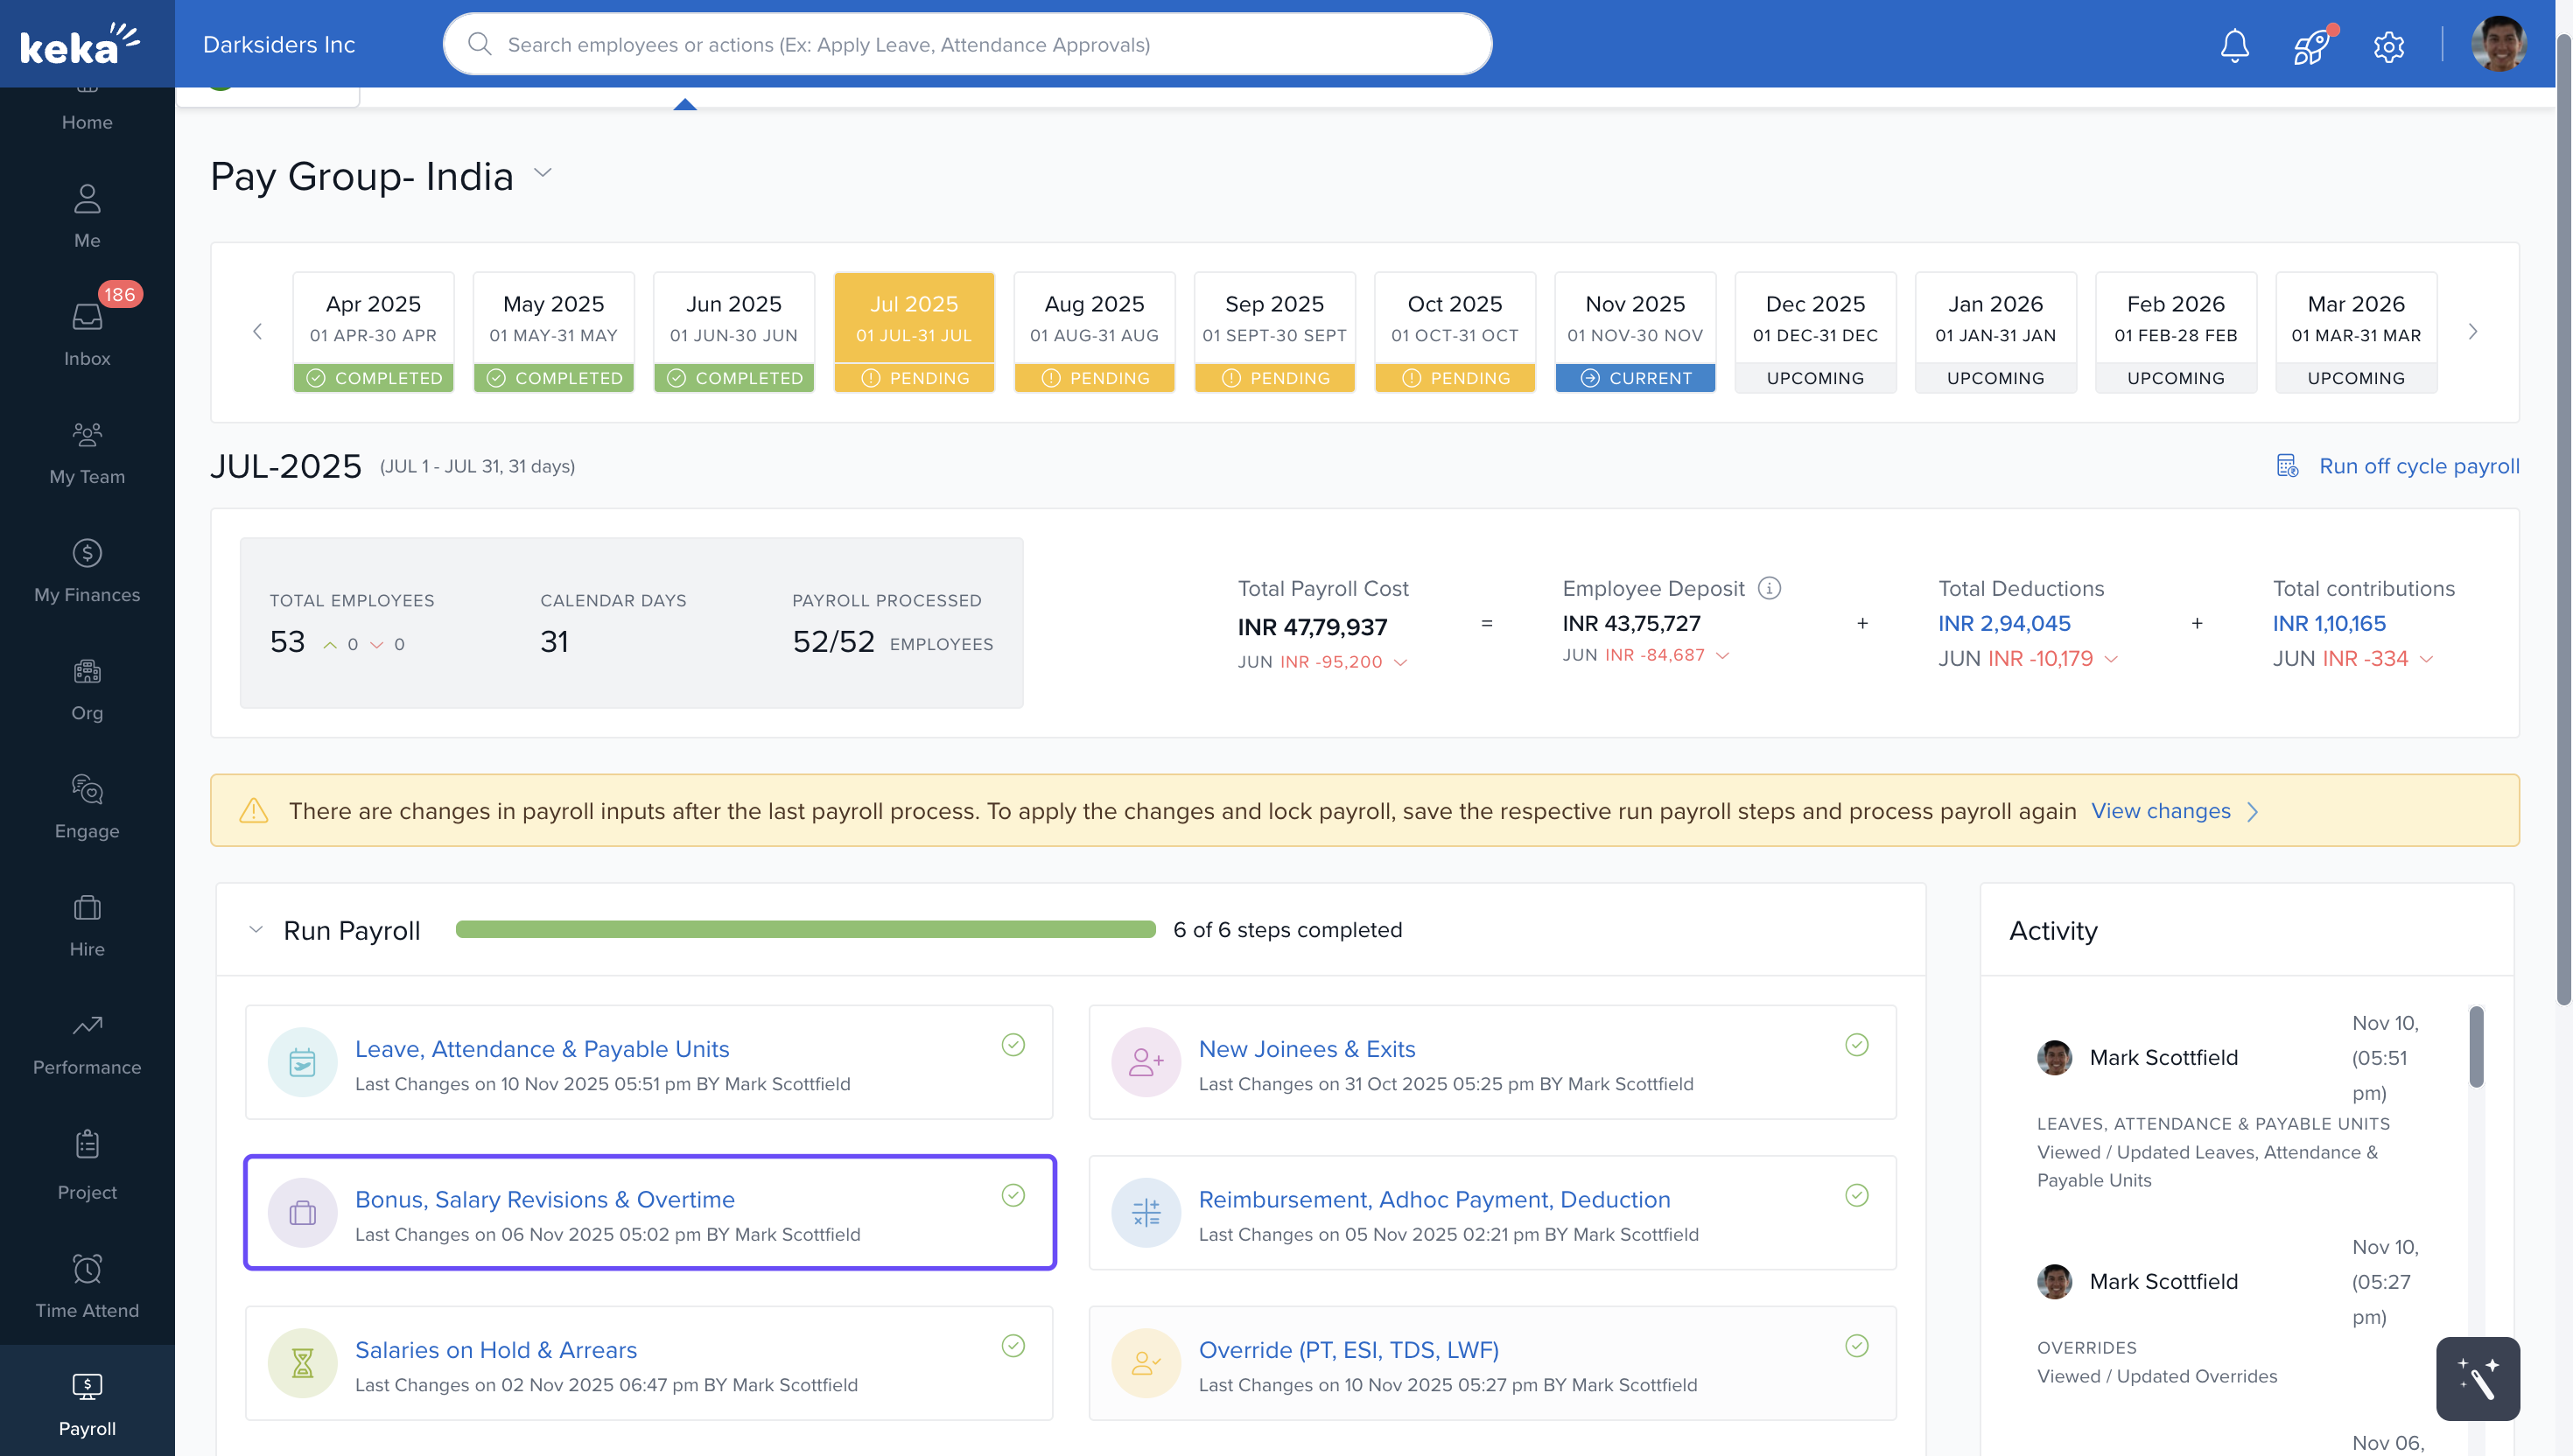Open the notifications bell icon
This screenshot has width=2573, height=1456.
(2234, 45)
